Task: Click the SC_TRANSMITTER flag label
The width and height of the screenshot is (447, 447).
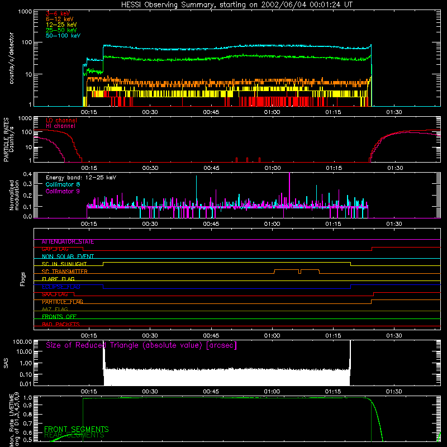Action: [x=65, y=272]
